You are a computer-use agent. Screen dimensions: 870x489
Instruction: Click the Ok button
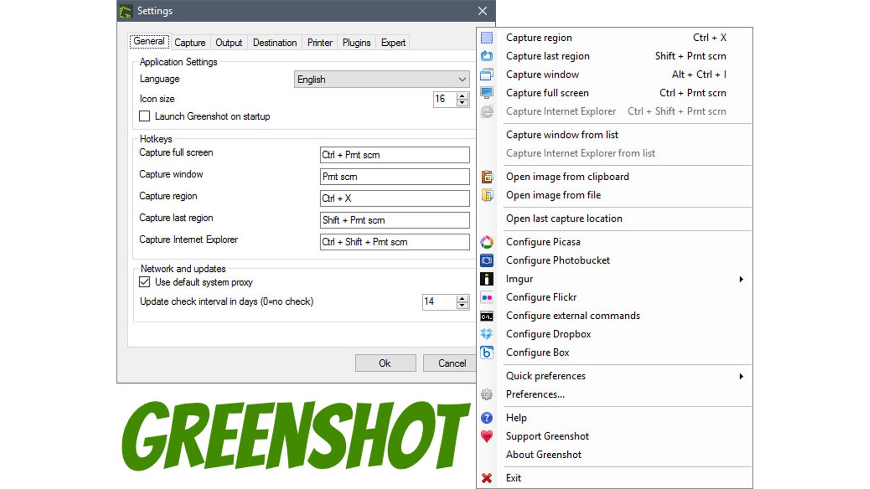tap(385, 363)
